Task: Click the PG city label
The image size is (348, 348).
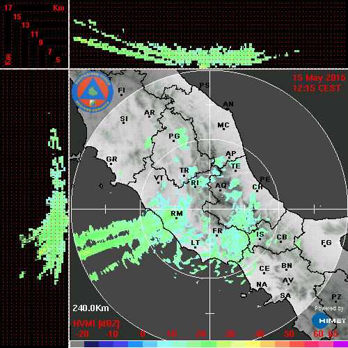Action: 174,136
